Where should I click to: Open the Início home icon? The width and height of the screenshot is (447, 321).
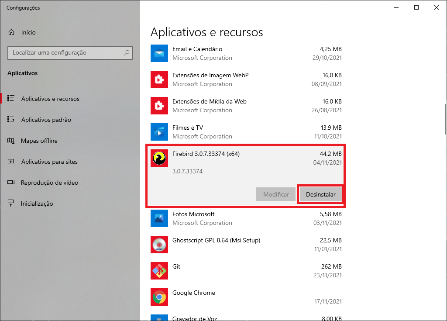11,32
